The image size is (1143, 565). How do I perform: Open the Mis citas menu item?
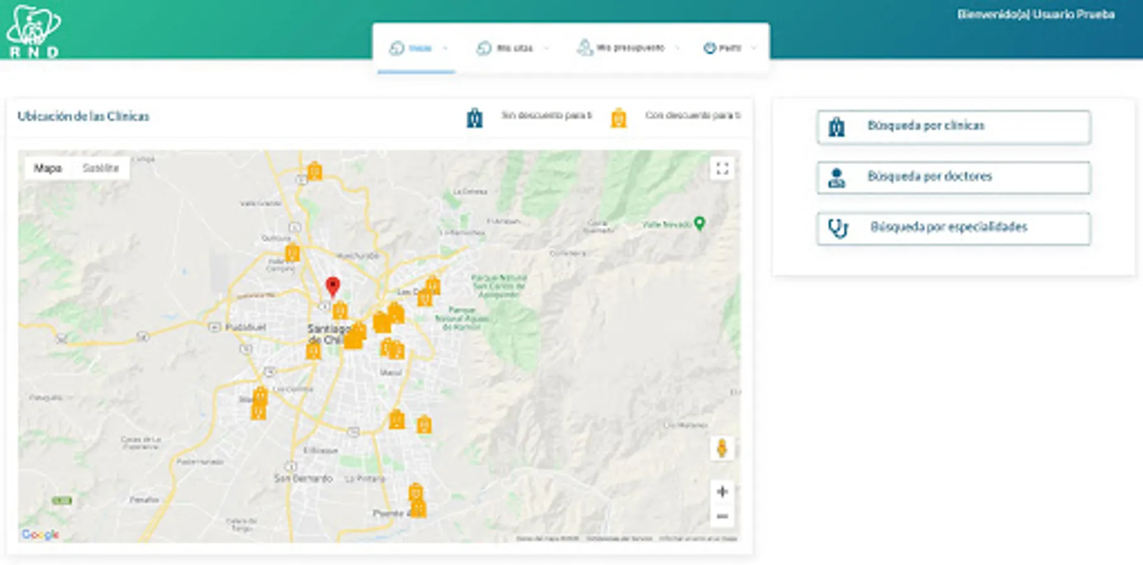514,48
